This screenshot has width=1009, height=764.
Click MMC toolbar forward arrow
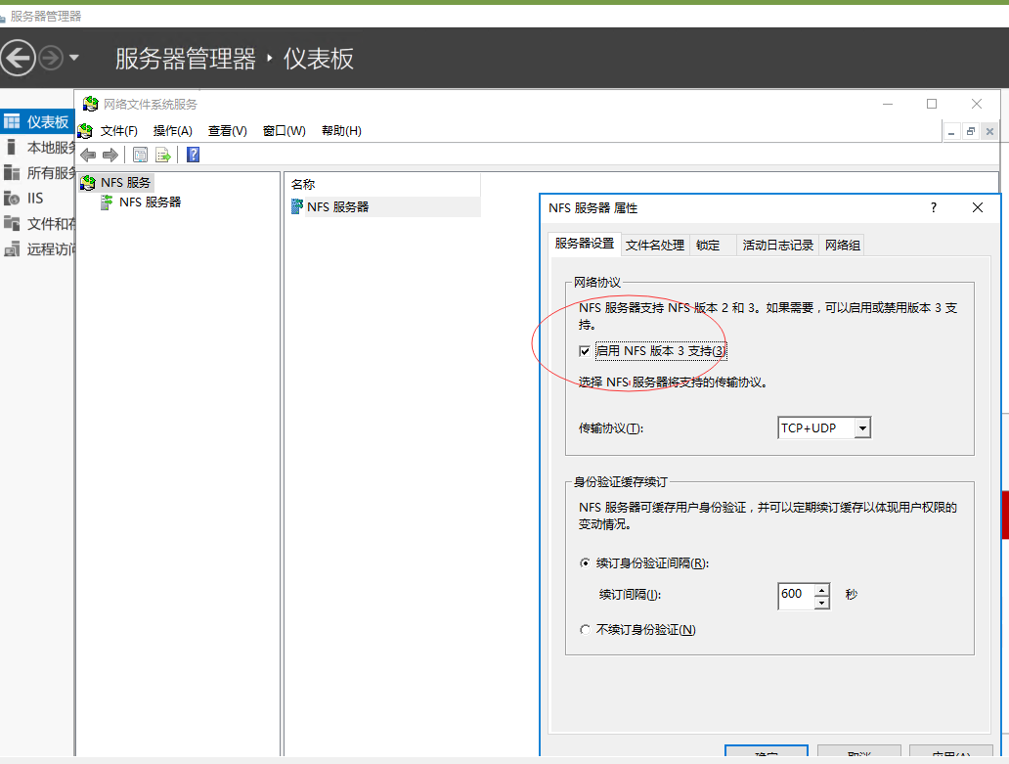[x=110, y=155]
